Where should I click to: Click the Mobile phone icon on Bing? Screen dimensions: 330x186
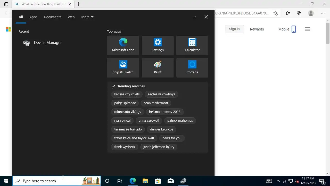(294, 29)
